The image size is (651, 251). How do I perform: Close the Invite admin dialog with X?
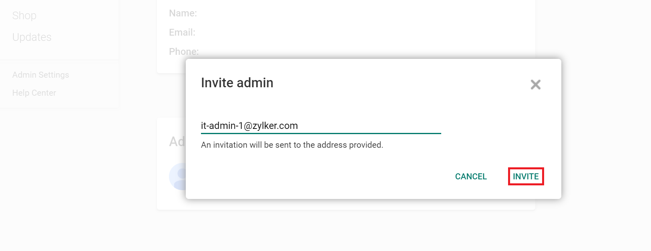click(x=535, y=84)
